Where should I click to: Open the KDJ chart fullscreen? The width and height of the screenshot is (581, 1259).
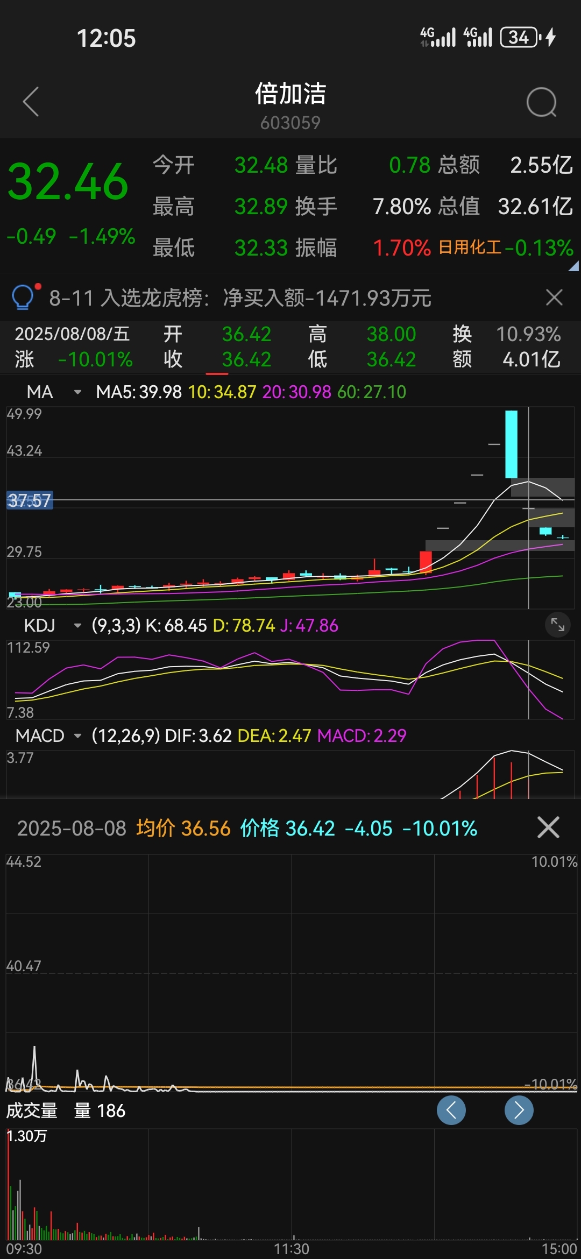coord(557,625)
